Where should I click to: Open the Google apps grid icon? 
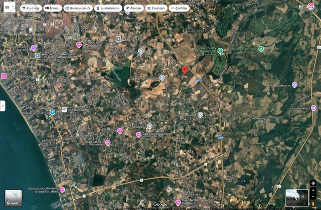click(300, 6)
